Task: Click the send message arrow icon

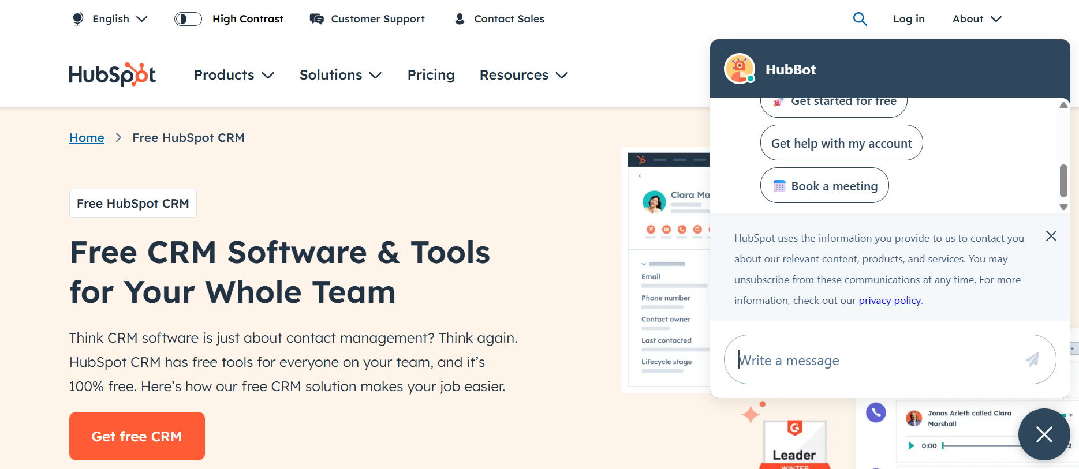Action: tap(1032, 360)
